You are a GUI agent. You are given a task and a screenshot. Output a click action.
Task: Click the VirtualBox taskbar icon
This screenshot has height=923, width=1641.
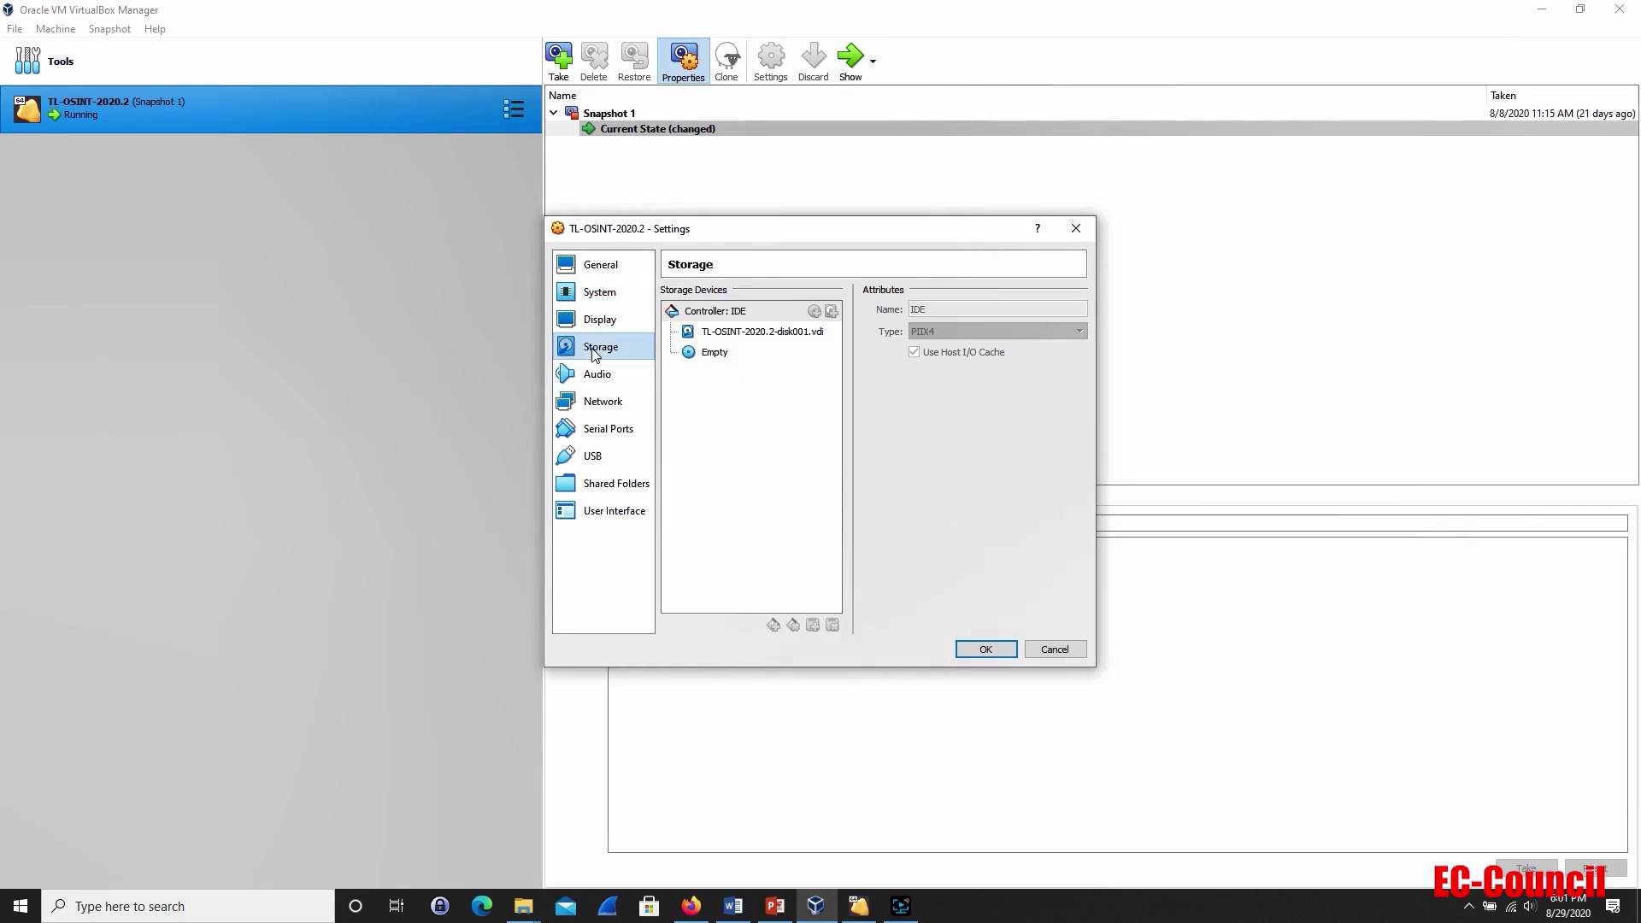point(816,906)
